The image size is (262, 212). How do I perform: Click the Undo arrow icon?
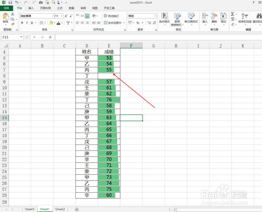pyautogui.click(x=17, y=2)
